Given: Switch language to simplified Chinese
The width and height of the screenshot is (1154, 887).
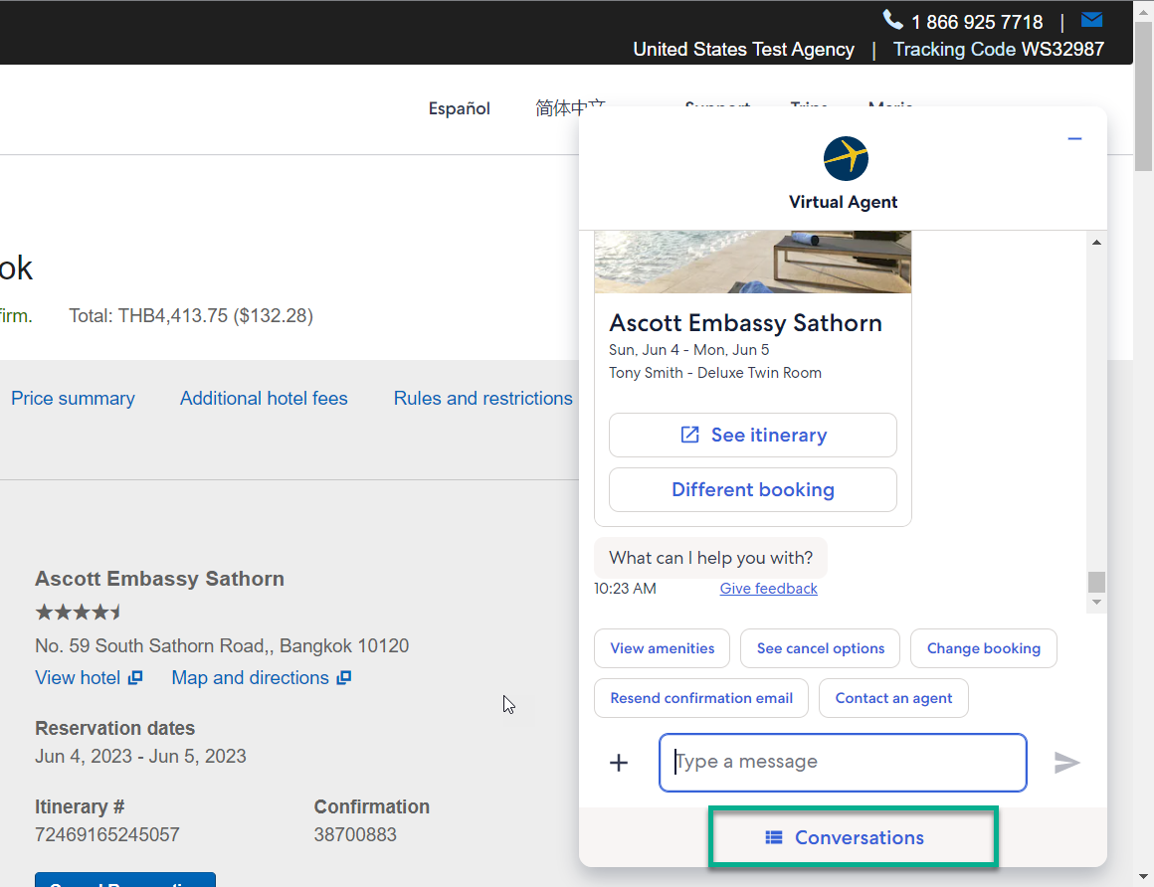Looking at the screenshot, I should tap(570, 108).
